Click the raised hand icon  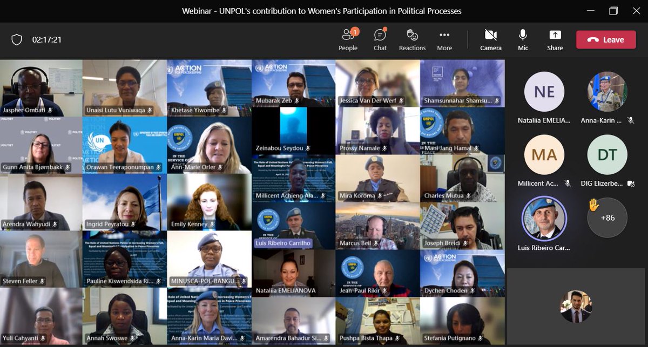coord(593,205)
